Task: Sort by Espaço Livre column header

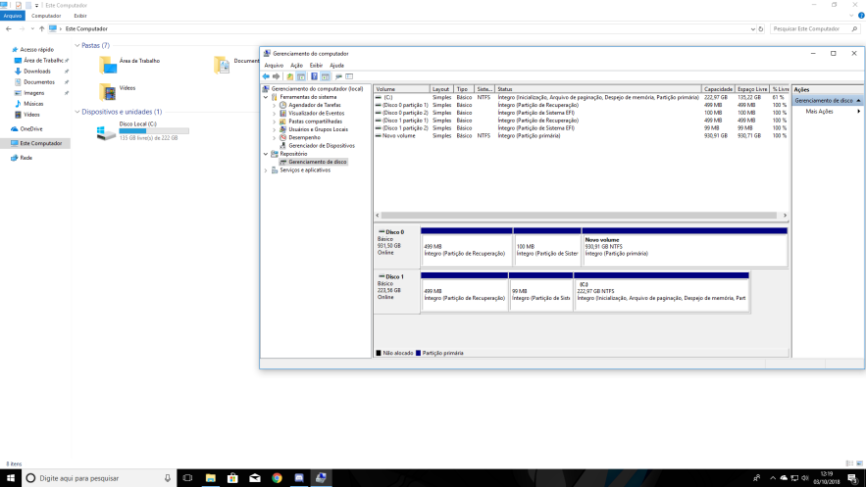Action: tap(752, 89)
